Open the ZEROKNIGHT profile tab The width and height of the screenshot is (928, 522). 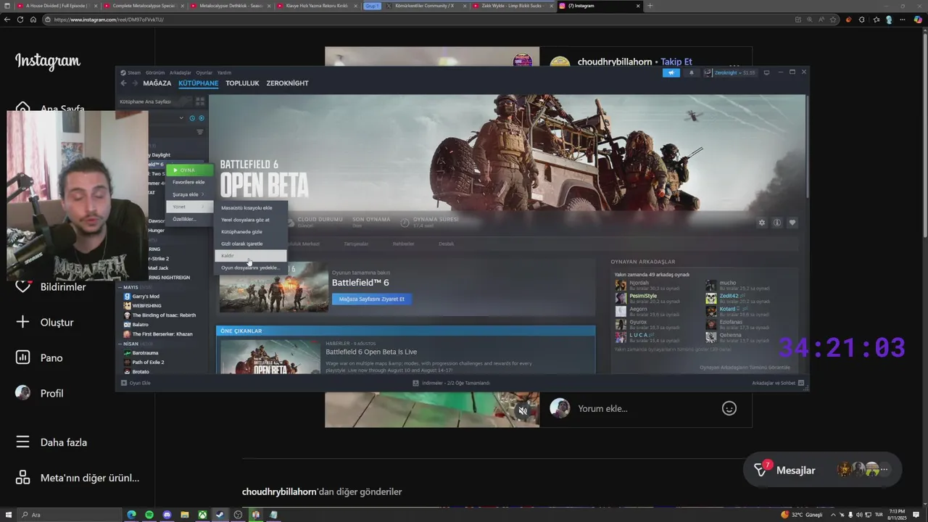coord(287,83)
